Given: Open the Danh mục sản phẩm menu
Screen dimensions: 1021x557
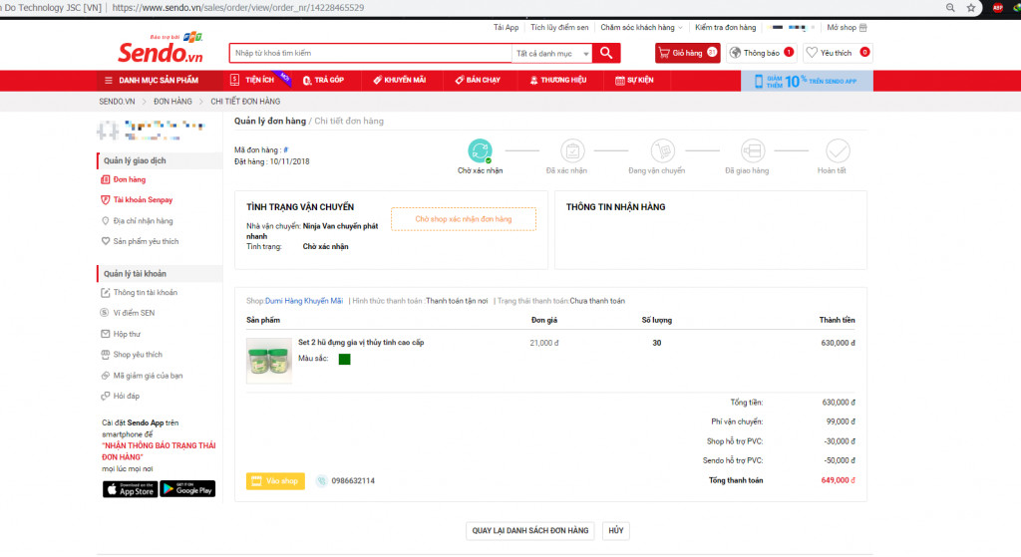Looking at the screenshot, I should pyautogui.click(x=152, y=80).
